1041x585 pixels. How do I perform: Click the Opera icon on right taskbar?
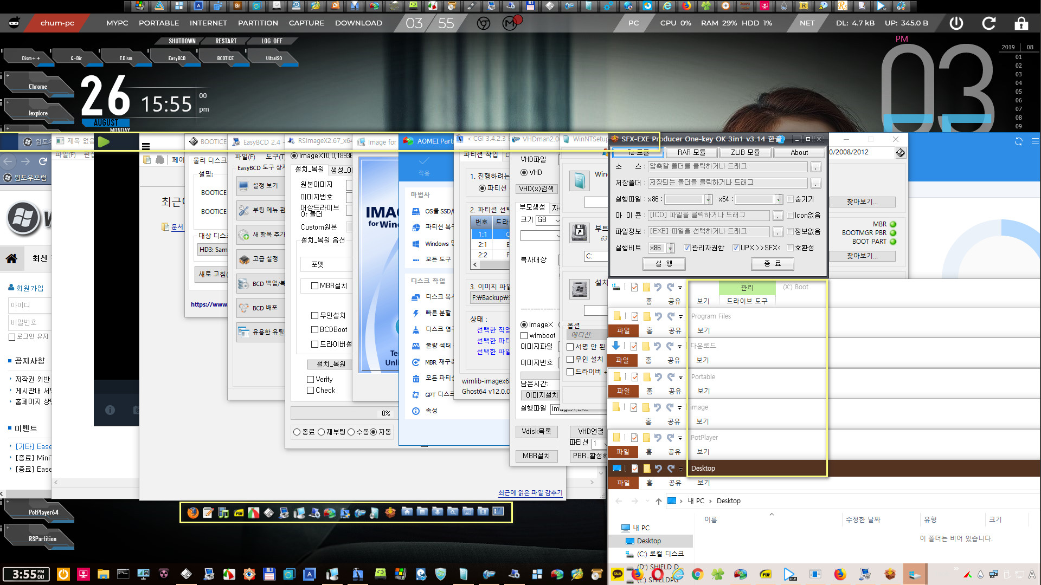pos(658,574)
